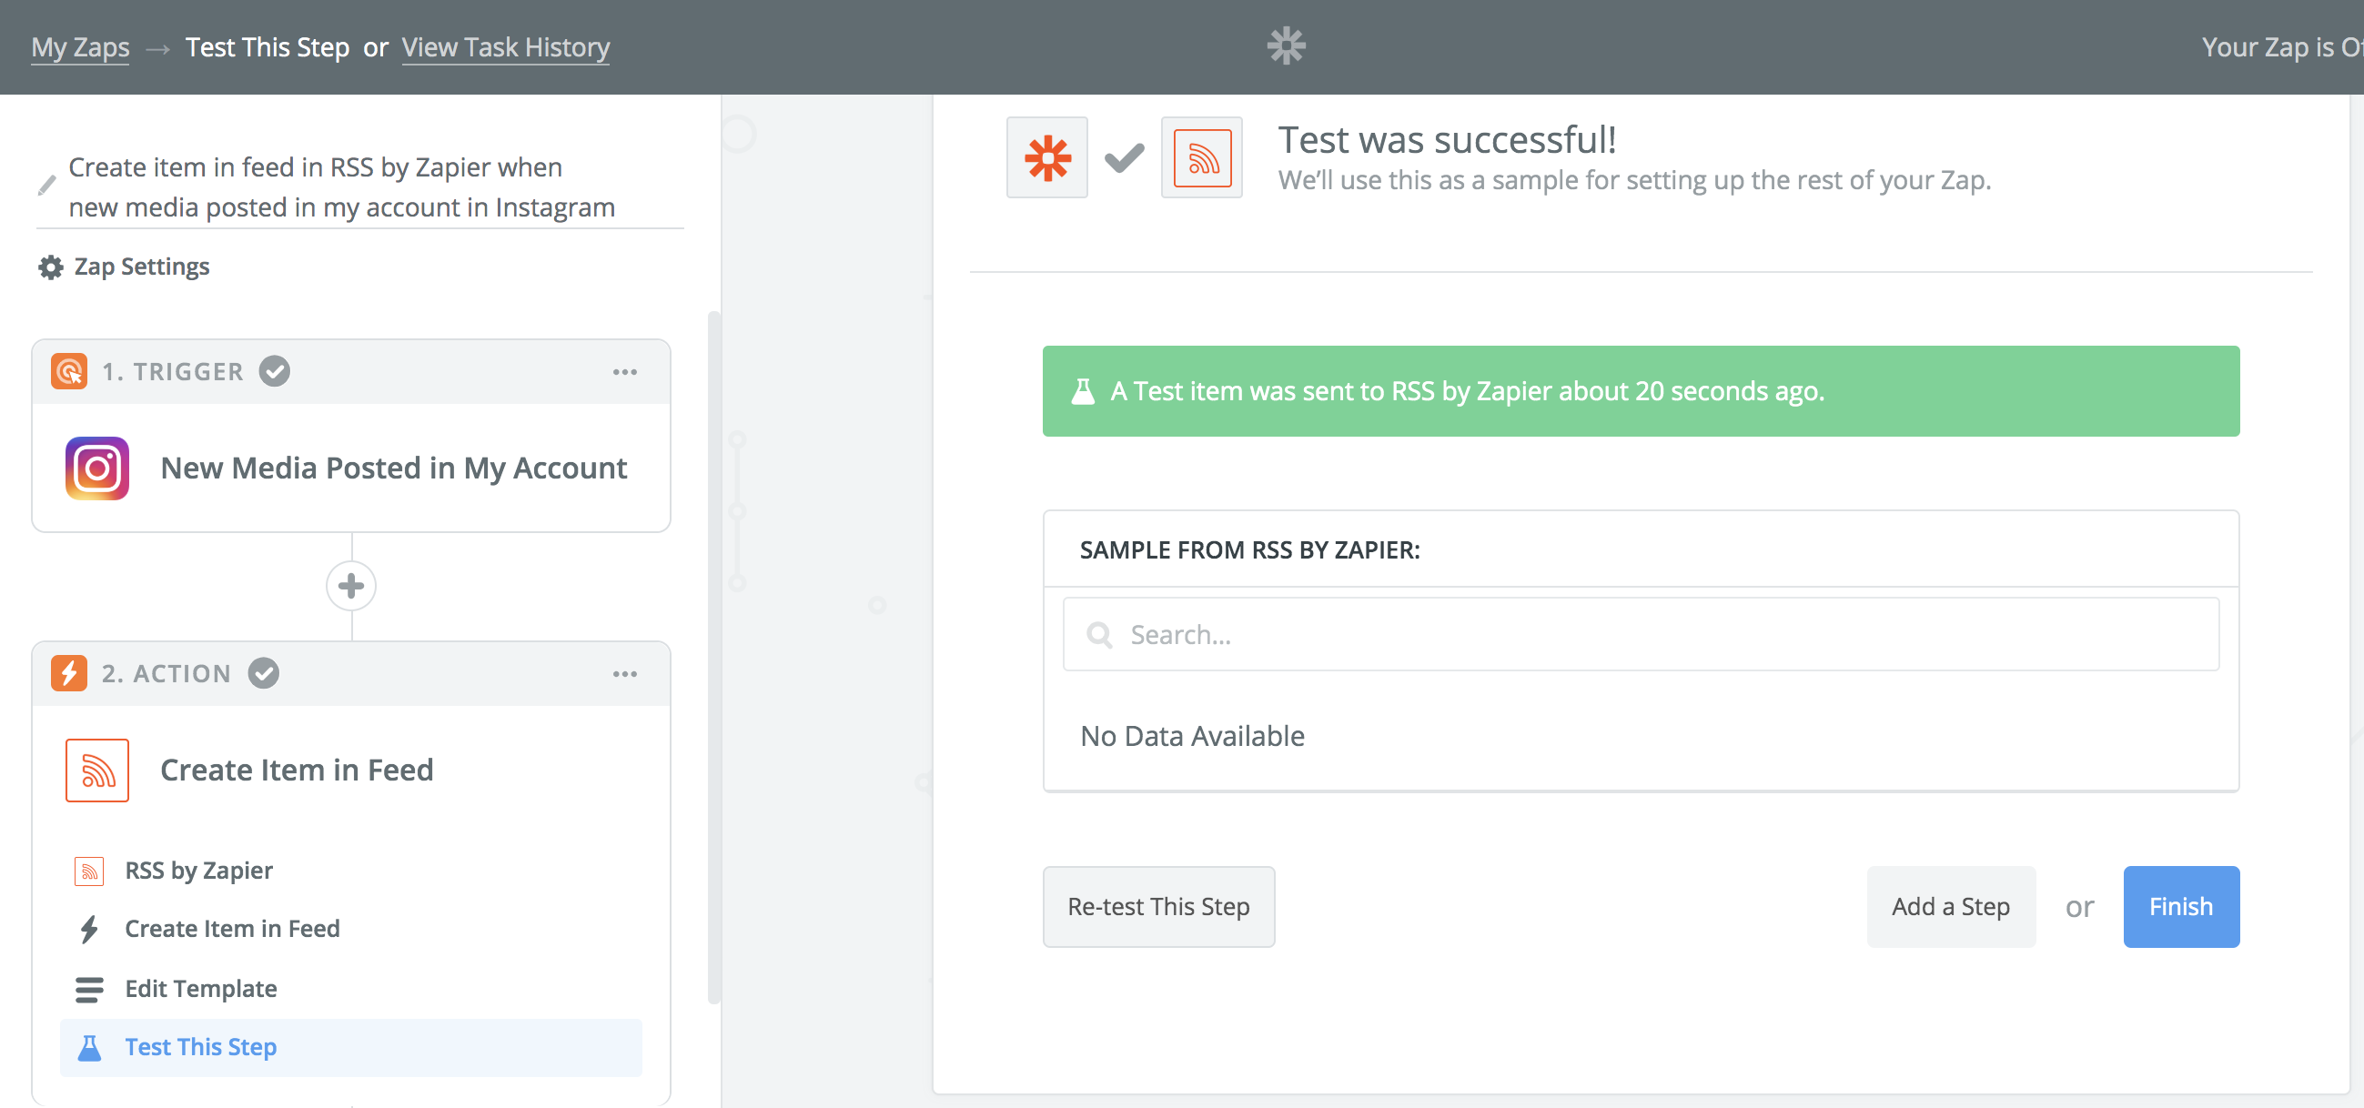Screen dimensions: 2364x1108
Task: Click the RSS icon next to Test was successful
Action: tap(1201, 157)
